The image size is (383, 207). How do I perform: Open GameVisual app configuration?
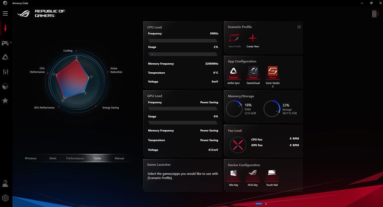(x=253, y=73)
